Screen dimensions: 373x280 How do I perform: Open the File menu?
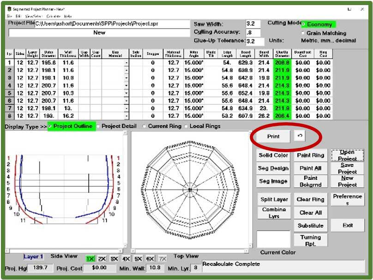(9, 17)
